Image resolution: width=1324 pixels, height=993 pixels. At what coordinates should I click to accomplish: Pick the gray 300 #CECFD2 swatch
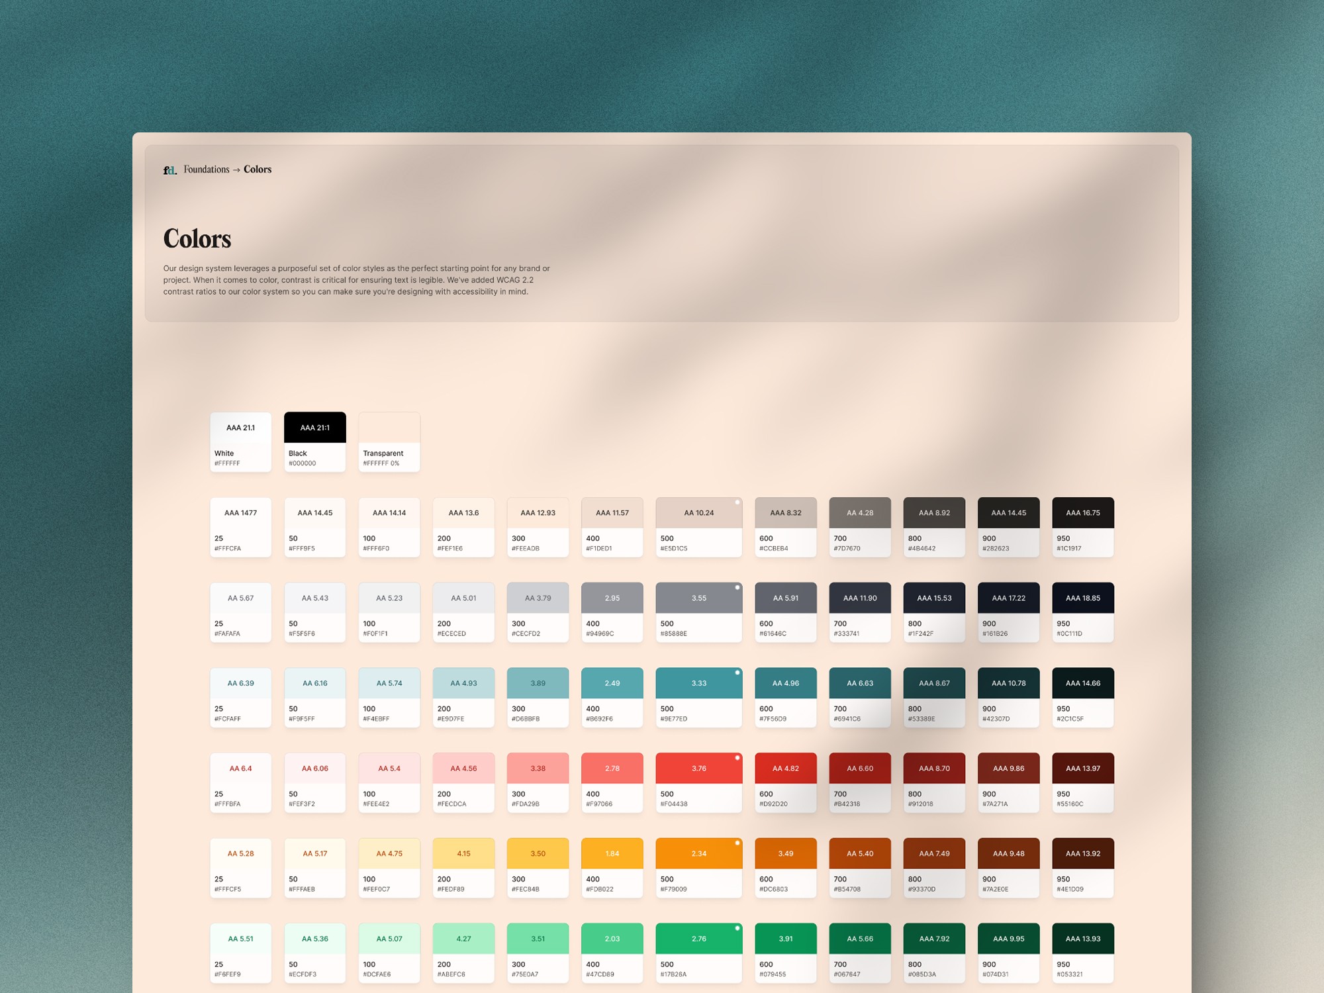pos(537,612)
